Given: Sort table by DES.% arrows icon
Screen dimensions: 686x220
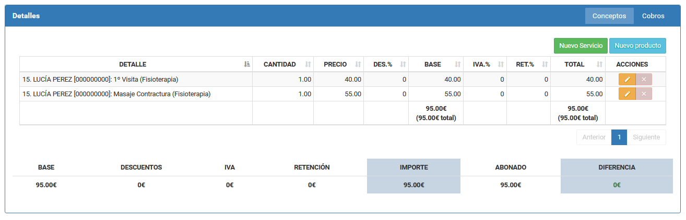Looking at the screenshot, I should pos(403,64).
